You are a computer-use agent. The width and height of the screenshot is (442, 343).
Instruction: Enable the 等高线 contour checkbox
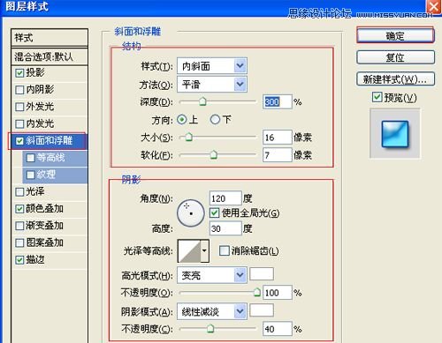click(30, 158)
